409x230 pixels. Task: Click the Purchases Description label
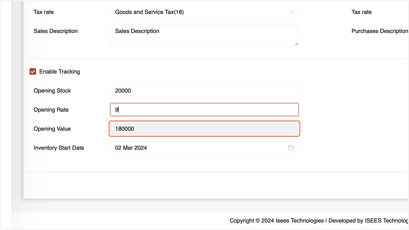pos(380,31)
